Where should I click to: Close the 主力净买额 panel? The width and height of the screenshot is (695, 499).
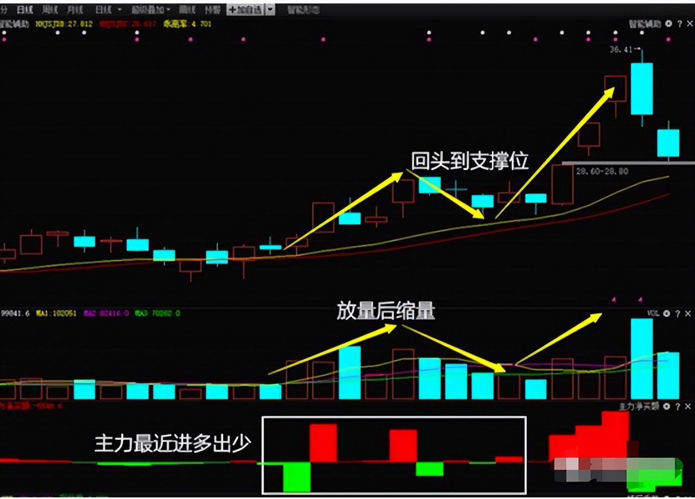coord(688,406)
